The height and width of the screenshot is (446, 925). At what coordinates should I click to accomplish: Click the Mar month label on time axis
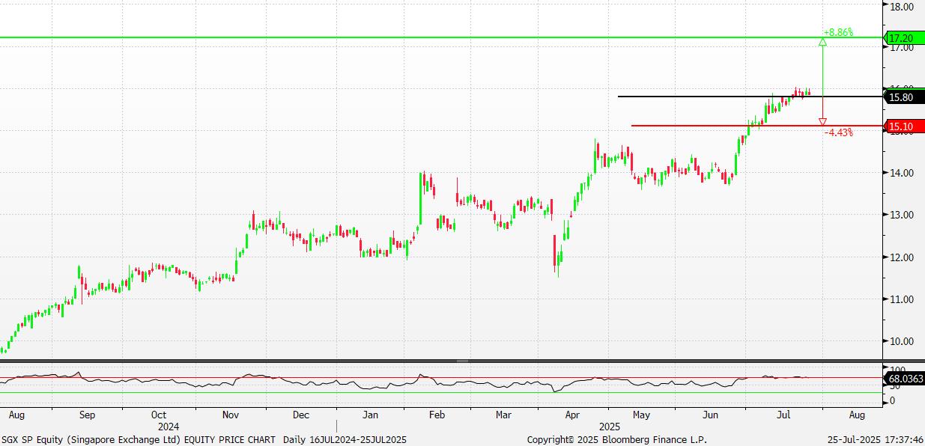(x=503, y=415)
